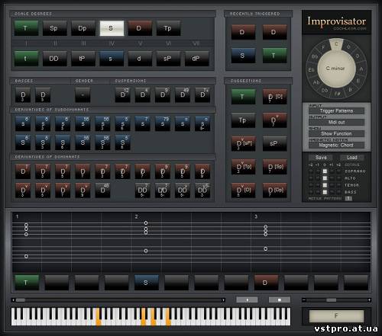Click the Load button
The image size is (382, 336).
[x=352, y=158]
